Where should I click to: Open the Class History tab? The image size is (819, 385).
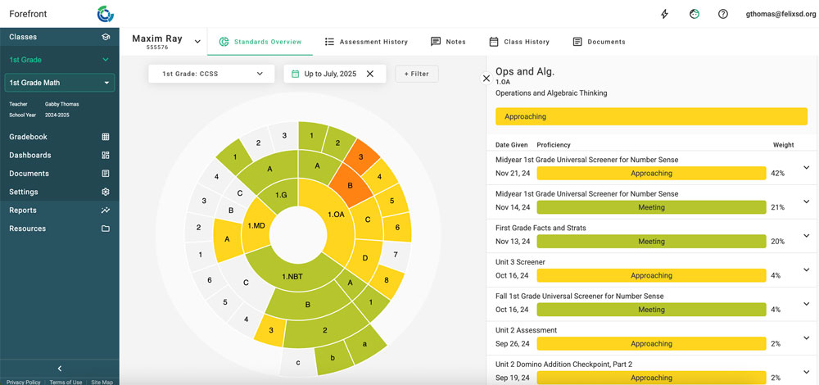(x=519, y=42)
